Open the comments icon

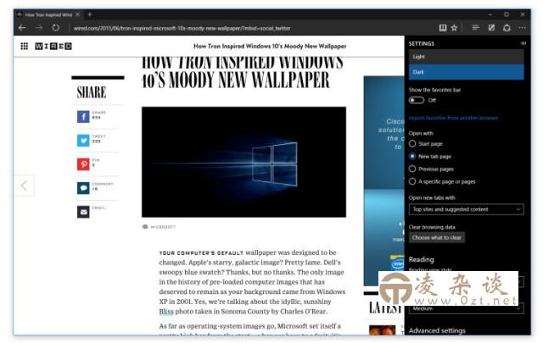pyautogui.click(x=83, y=188)
